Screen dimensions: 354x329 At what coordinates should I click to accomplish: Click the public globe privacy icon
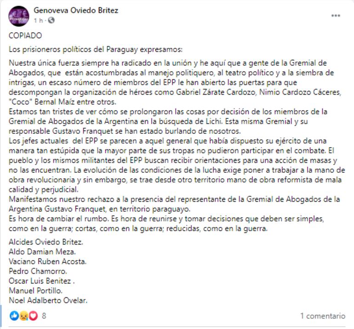(x=51, y=20)
